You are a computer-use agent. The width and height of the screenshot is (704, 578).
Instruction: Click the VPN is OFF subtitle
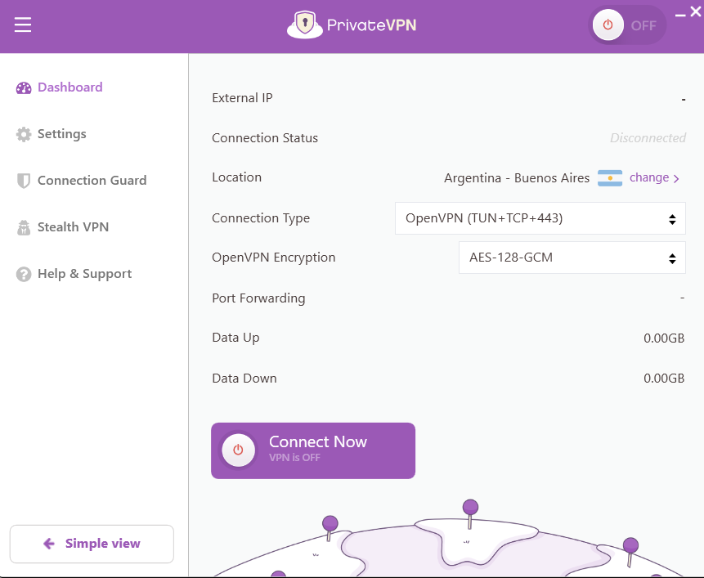click(294, 458)
